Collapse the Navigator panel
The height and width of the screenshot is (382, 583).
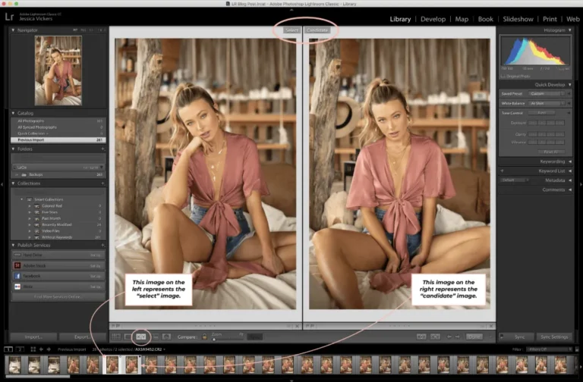[14, 30]
